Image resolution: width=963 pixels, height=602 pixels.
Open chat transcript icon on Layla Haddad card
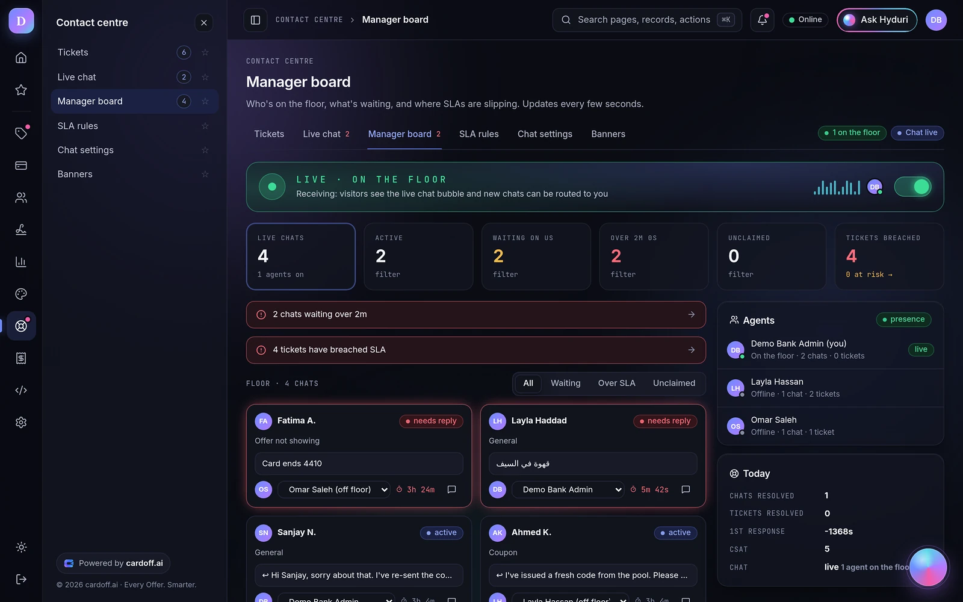(x=686, y=489)
